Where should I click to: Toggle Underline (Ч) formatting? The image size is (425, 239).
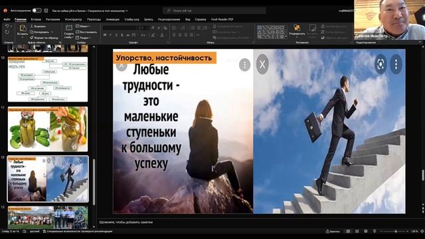[x=116, y=35]
